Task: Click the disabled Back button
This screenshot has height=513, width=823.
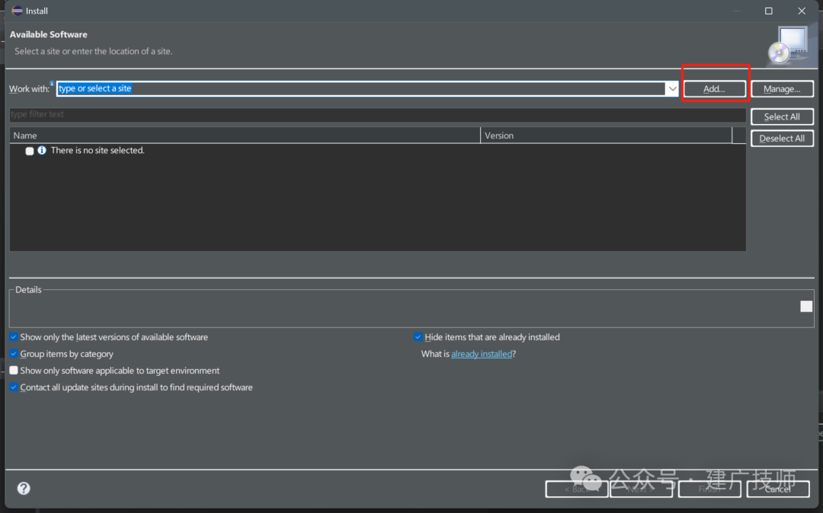Action: click(577, 489)
